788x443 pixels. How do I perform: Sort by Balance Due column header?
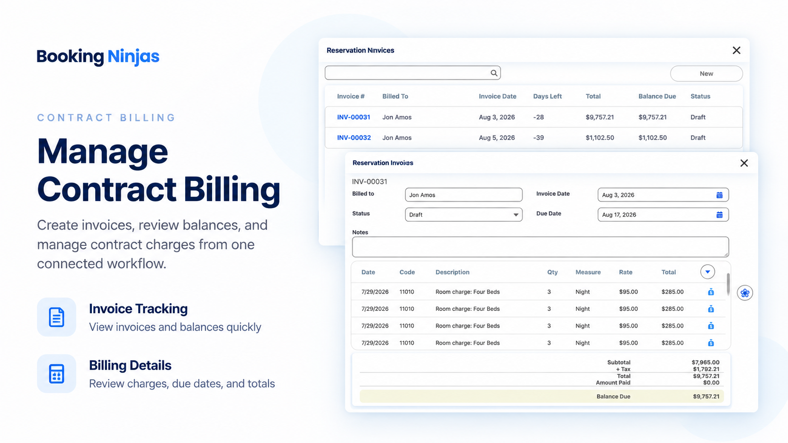[x=657, y=97]
